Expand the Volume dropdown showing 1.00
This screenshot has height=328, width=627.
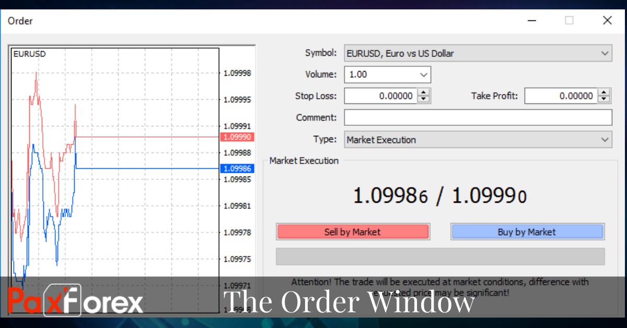(x=423, y=74)
